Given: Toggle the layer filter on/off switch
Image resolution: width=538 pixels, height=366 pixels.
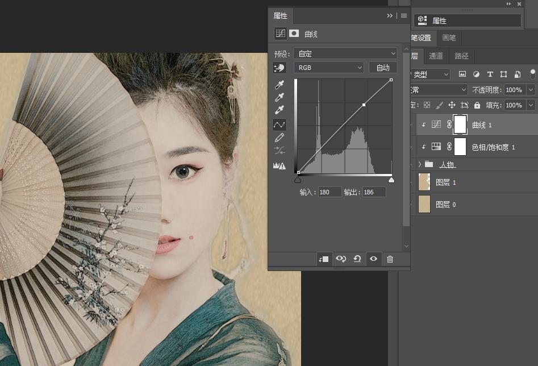Looking at the screenshot, I should pyautogui.click(x=532, y=74).
